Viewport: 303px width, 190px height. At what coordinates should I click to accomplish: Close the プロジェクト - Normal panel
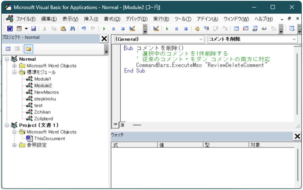point(104,39)
